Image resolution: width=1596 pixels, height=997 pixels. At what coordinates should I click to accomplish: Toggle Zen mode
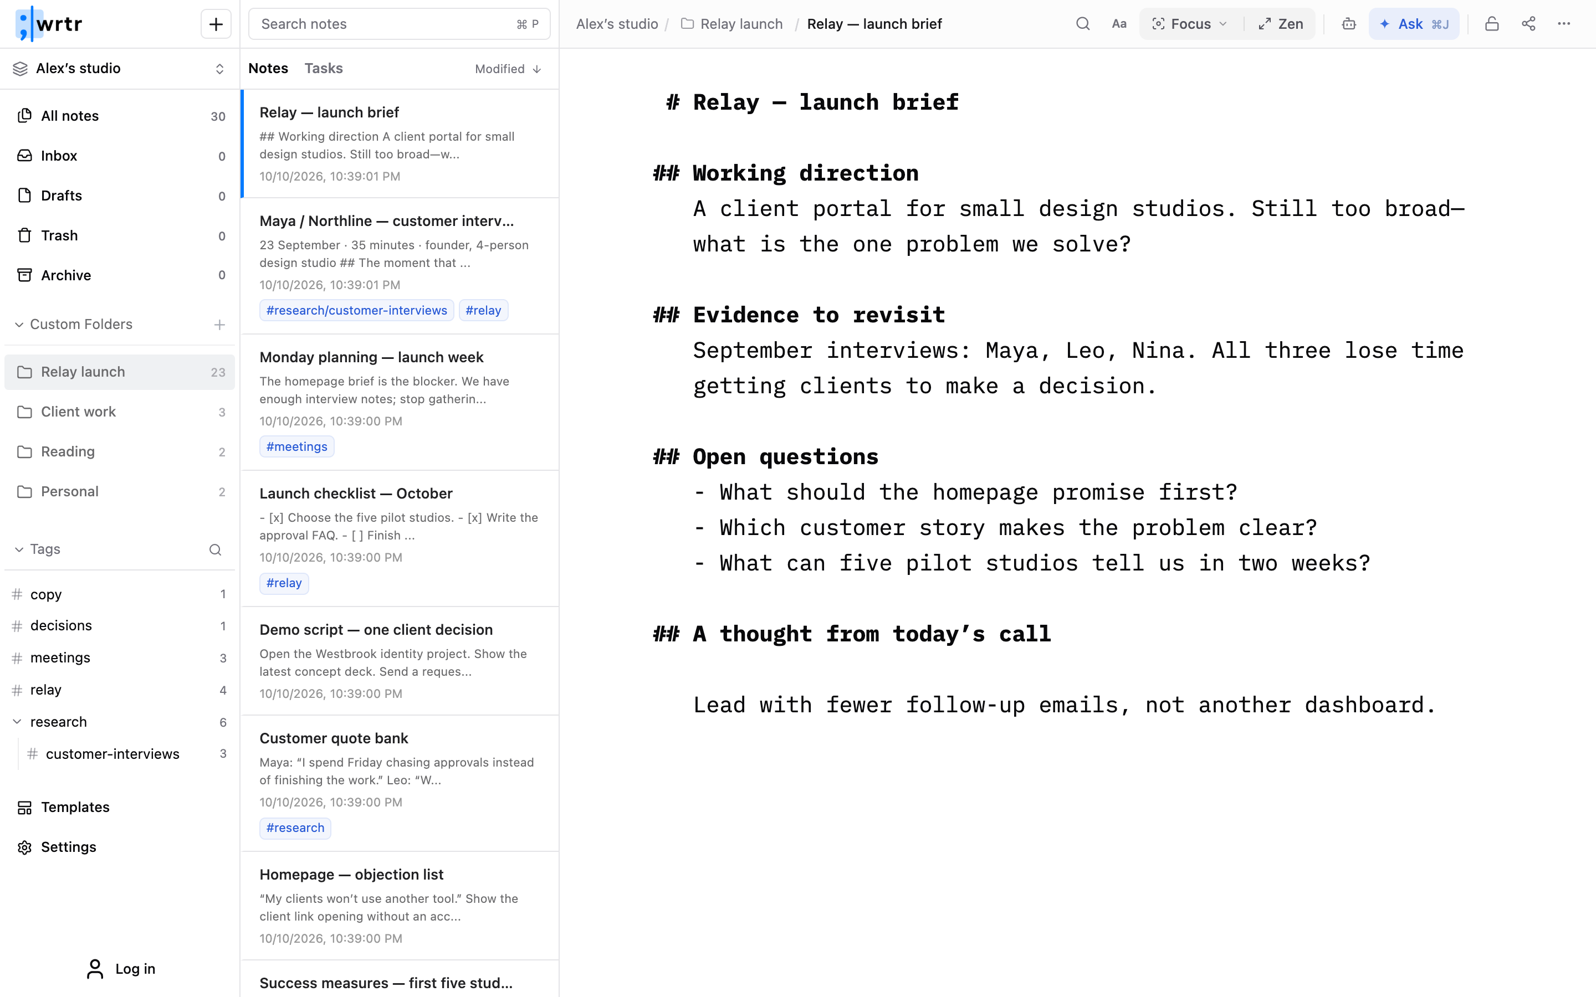(1281, 24)
